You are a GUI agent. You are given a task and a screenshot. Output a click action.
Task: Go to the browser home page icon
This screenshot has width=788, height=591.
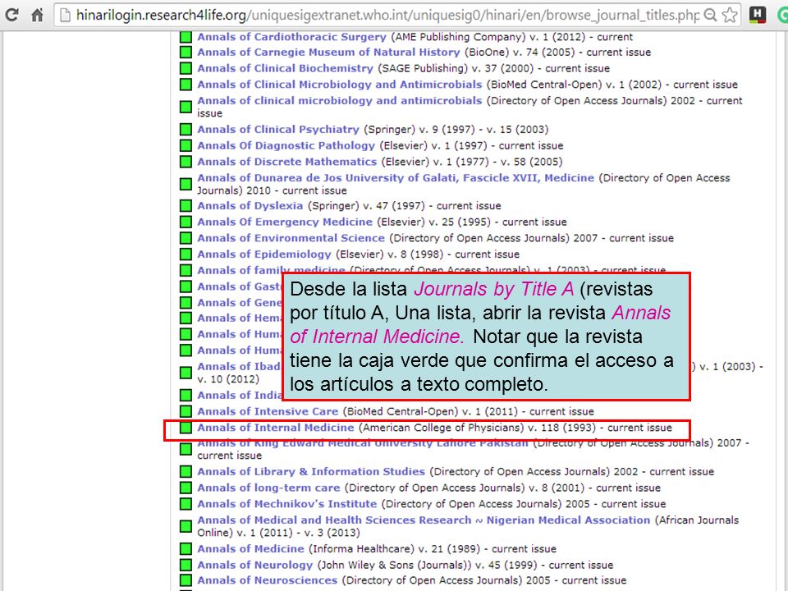pos(37,15)
